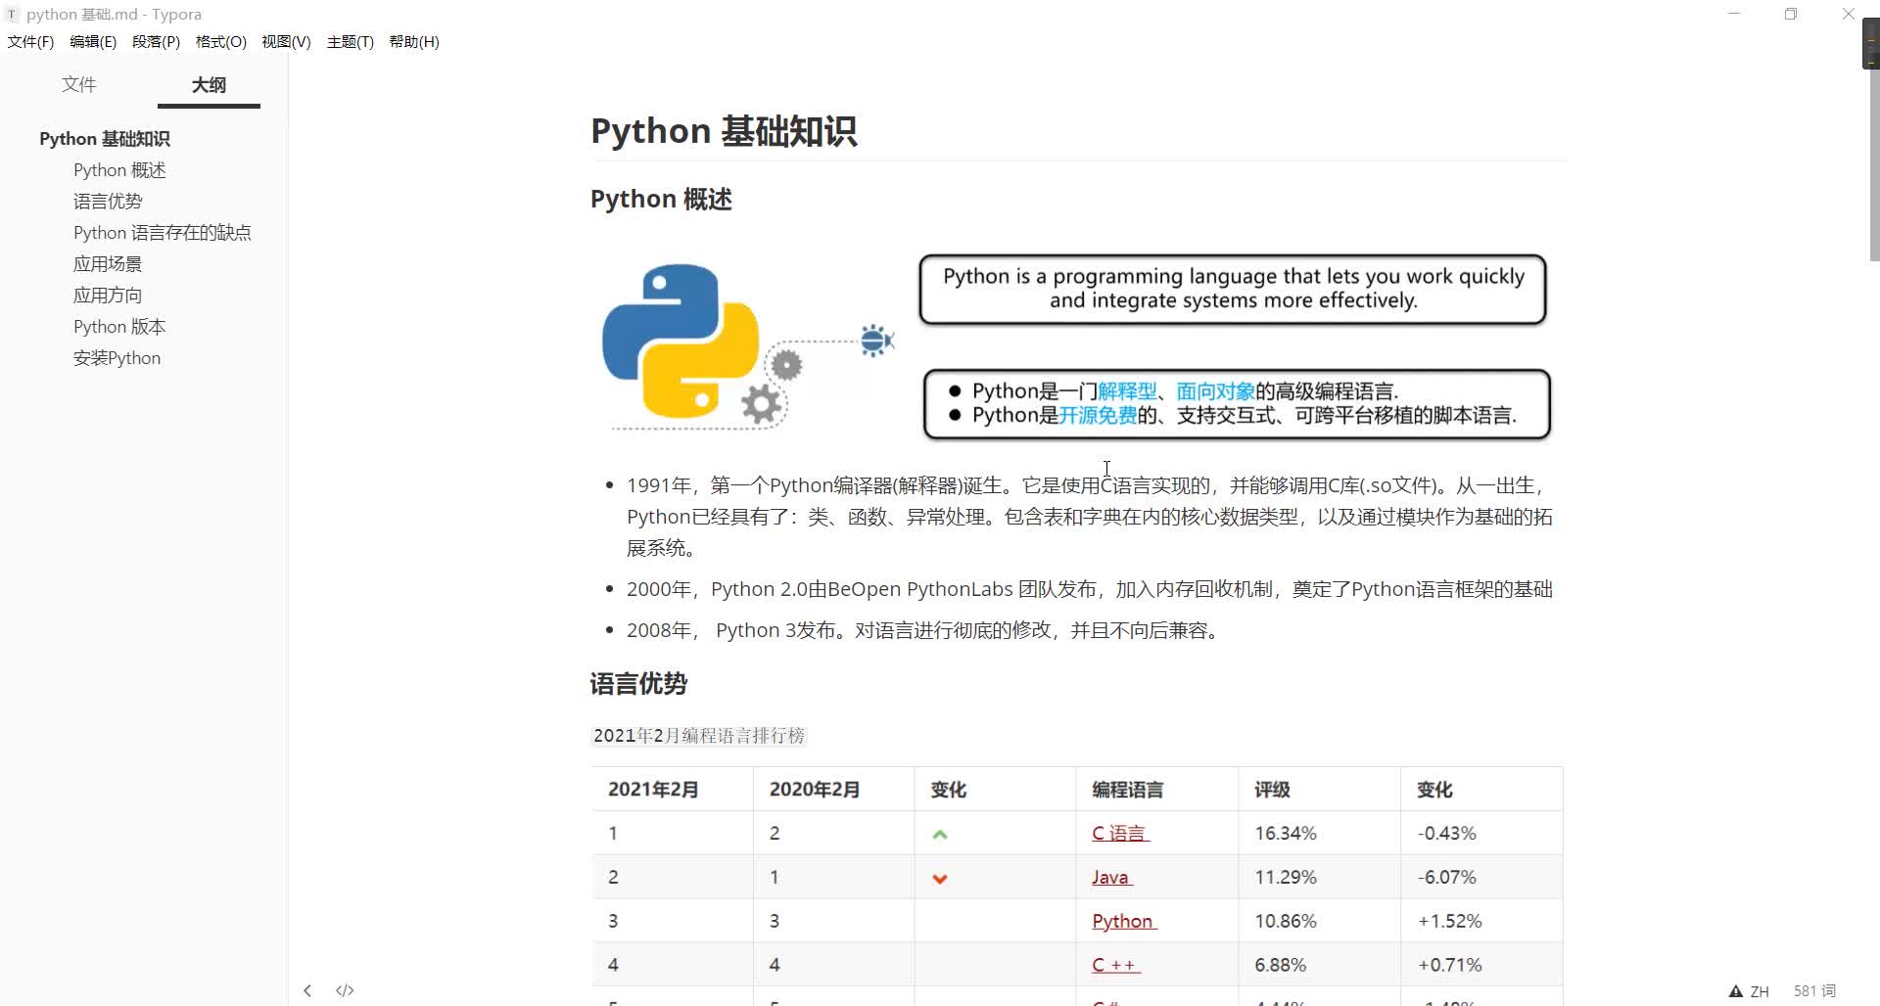This screenshot has width=1880, height=1006.
Task: Jump to 应用场景 in outline
Action: pos(108,264)
